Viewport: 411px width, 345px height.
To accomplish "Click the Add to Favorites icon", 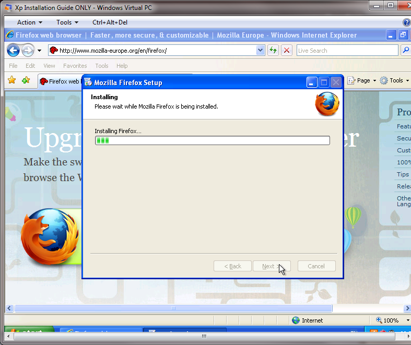I will [x=26, y=80].
